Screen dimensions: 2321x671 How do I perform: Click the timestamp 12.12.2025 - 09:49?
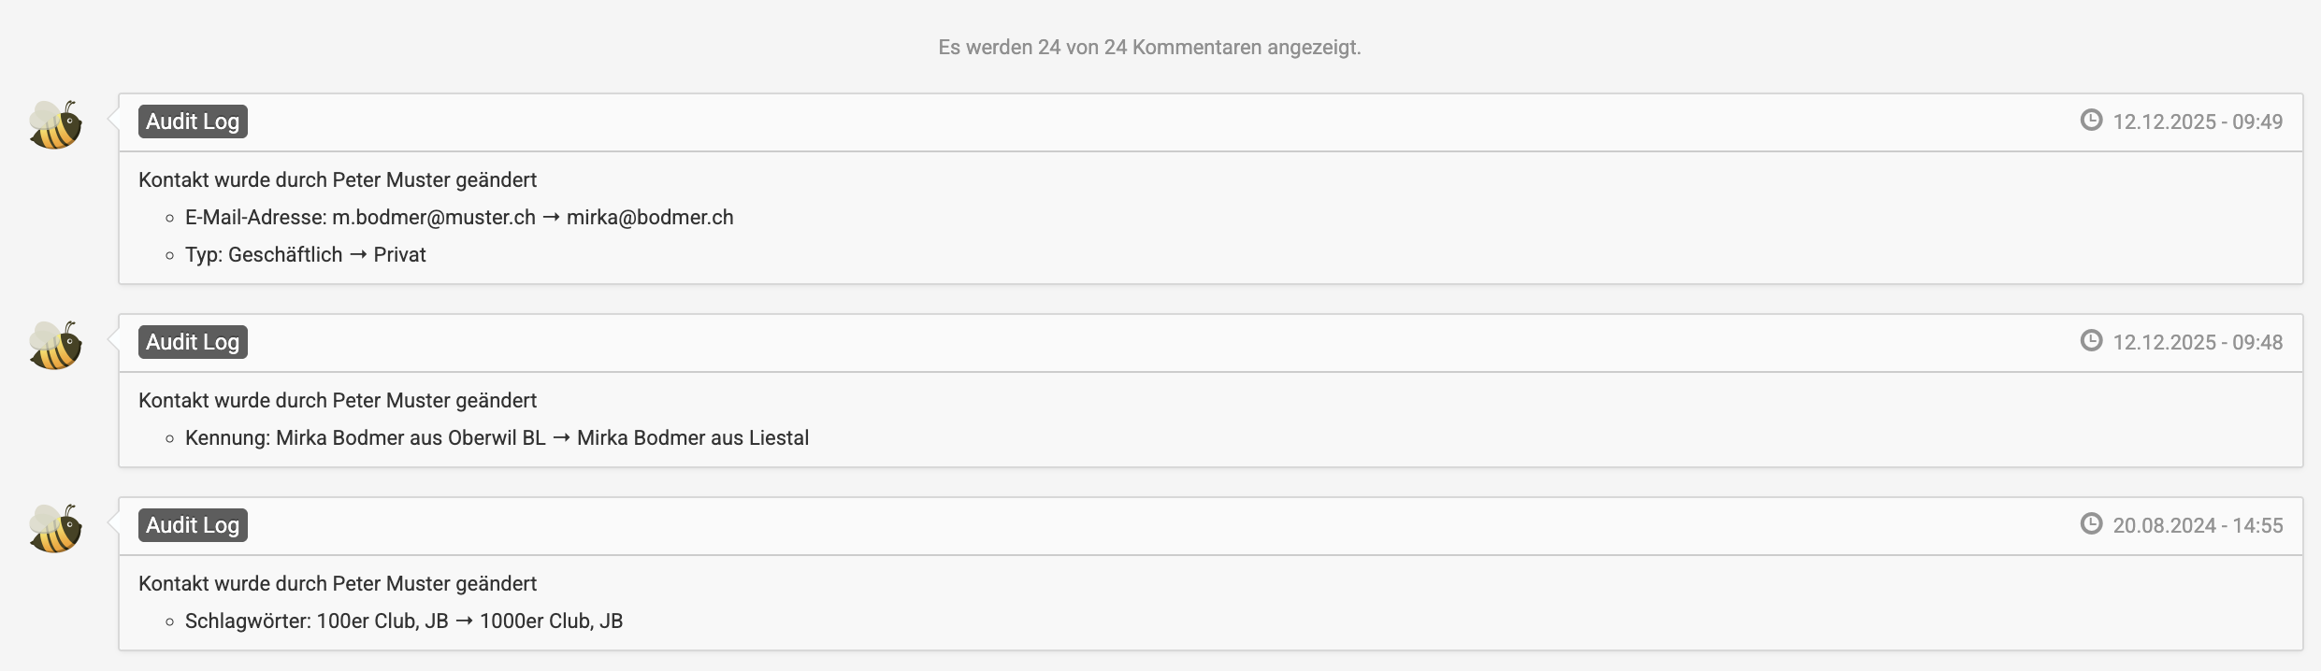[x=2198, y=121]
